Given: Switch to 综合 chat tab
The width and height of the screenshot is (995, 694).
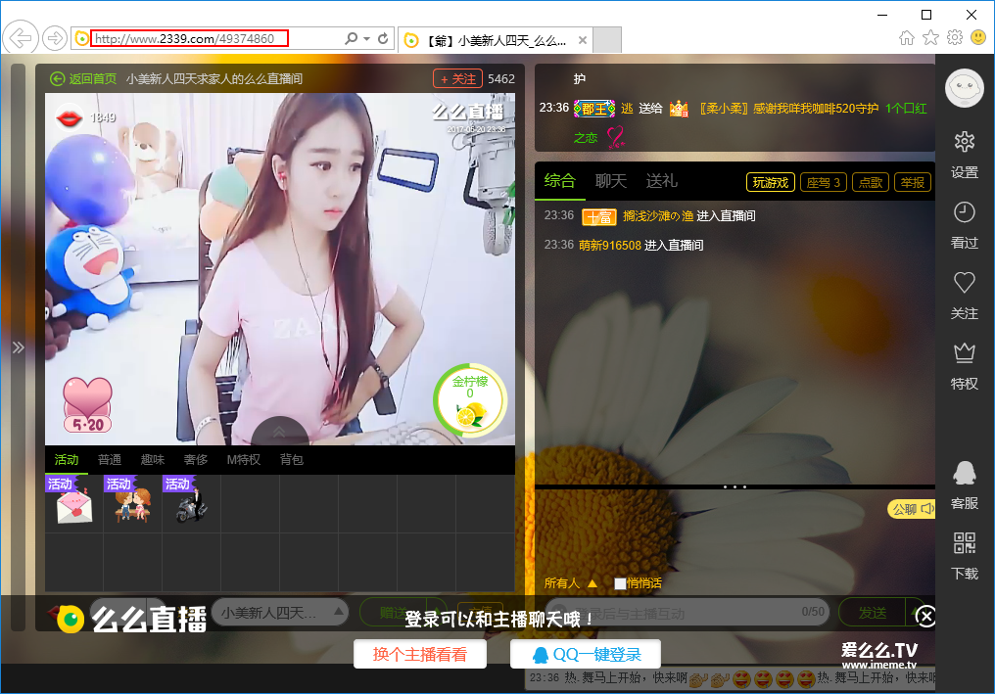Looking at the screenshot, I should [x=559, y=181].
